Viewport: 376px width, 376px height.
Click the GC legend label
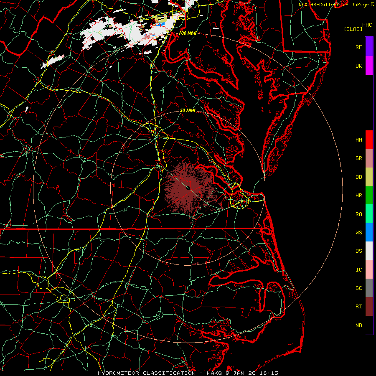358,288
